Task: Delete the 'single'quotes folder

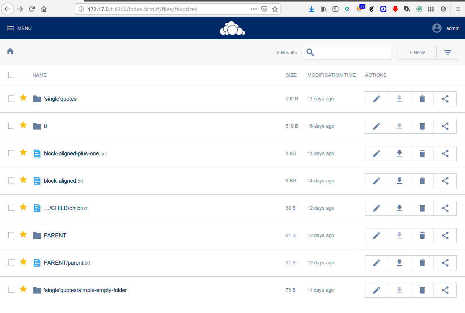Action: tap(422, 99)
